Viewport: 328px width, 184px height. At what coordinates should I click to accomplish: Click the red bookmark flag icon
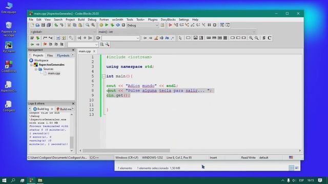pos(45,44)
